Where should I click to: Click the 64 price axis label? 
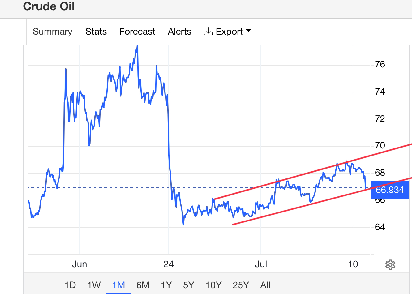point(380,227)
